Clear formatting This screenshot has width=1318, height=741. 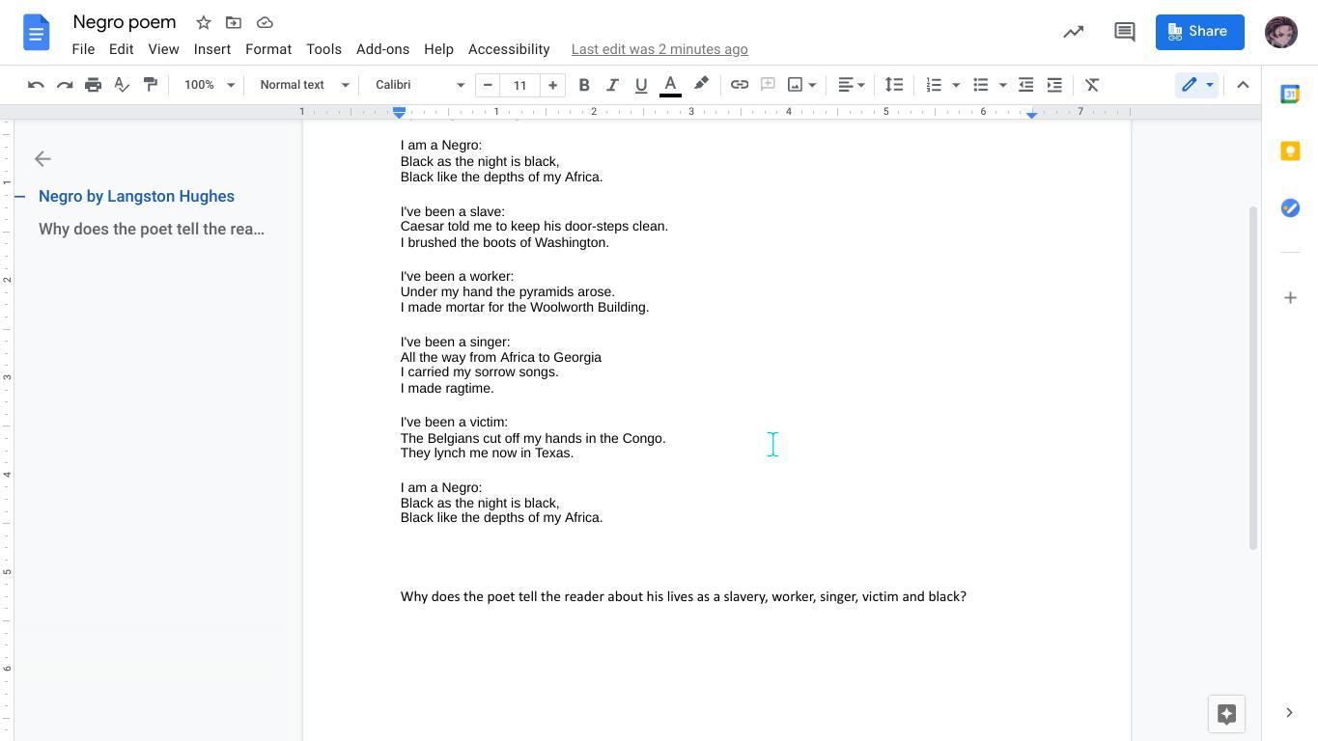pyautogui.click(x=1092, y=85)
